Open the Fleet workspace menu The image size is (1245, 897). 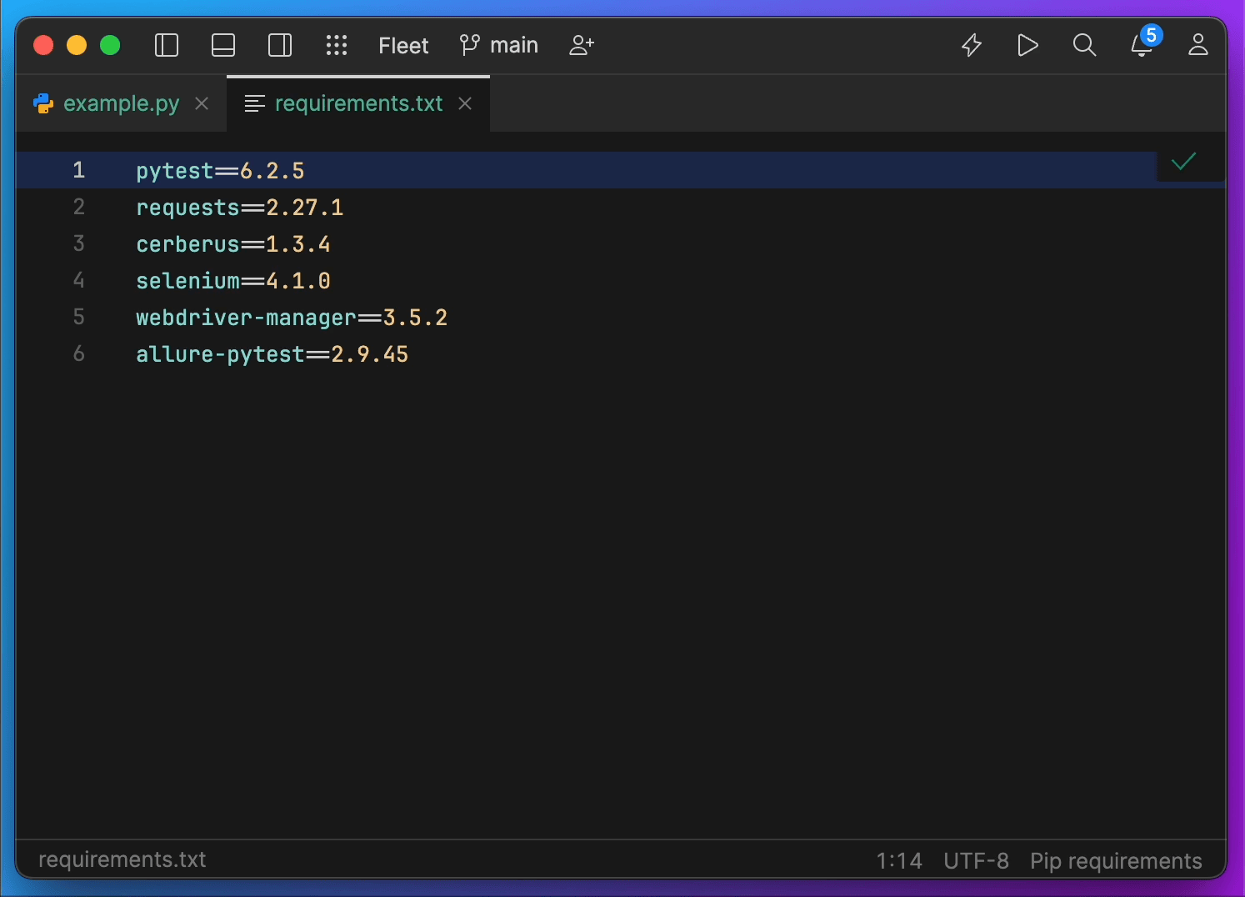pos(403,46)
